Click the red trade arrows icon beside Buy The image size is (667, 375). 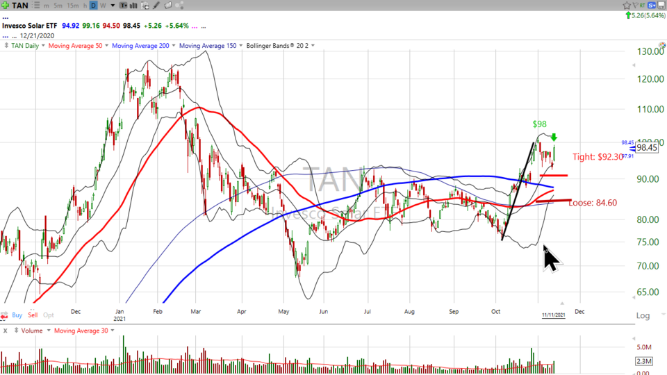point(4,315)
